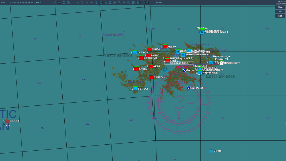Select the Gull Point airfield icon
This screenshot has height=161, width=286.
188,88
